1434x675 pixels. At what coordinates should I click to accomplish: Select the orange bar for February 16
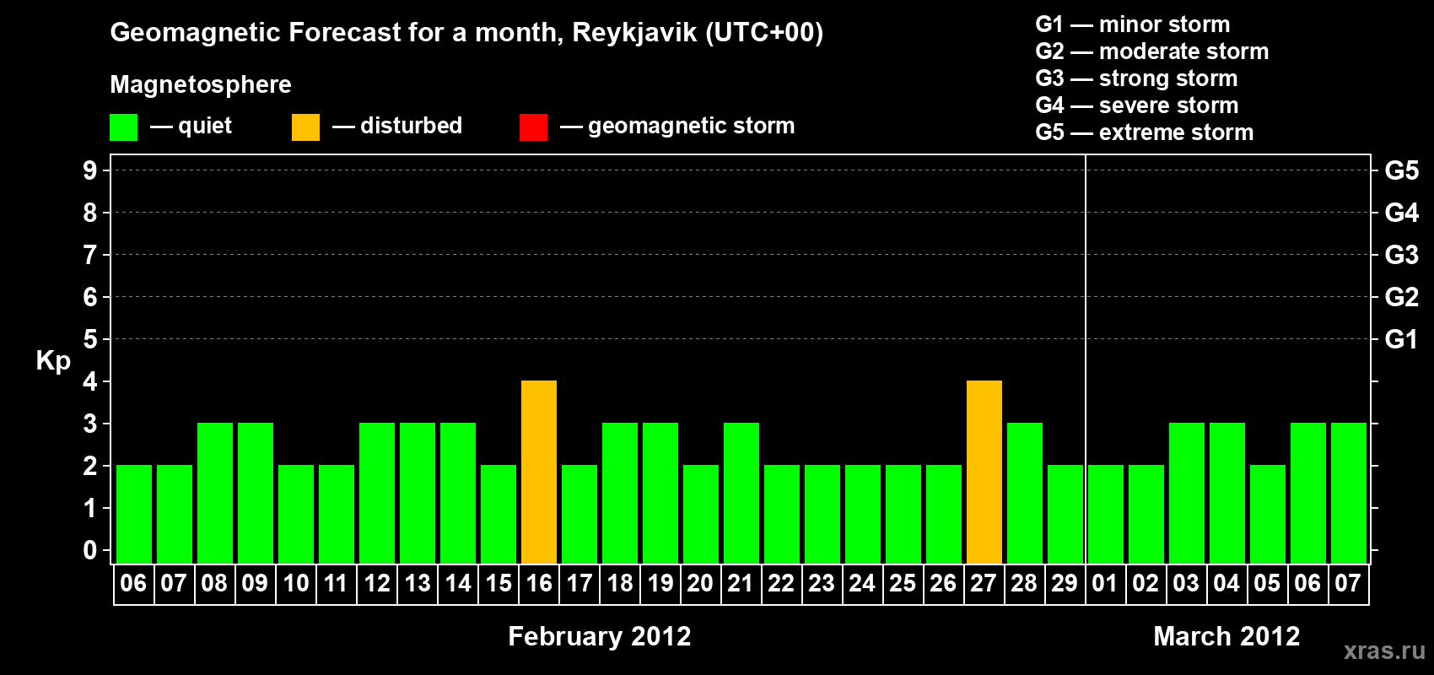pyautogui.click(x=539, y=472)
